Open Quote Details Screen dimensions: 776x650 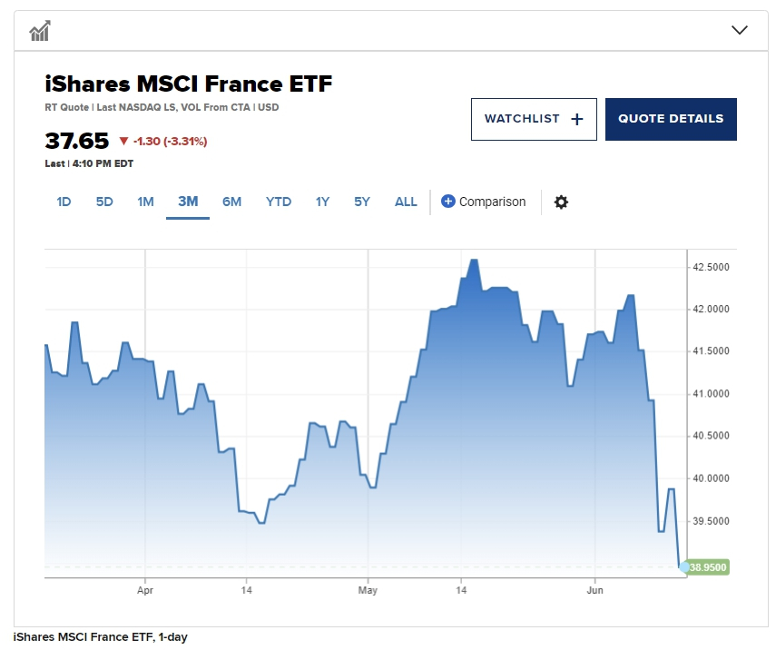point(671,119)
